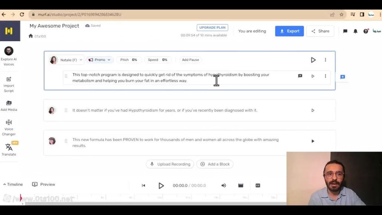Open the three-dot menu of the first block
The height and width of the screenshot is (215, 382).
[325, 60]
